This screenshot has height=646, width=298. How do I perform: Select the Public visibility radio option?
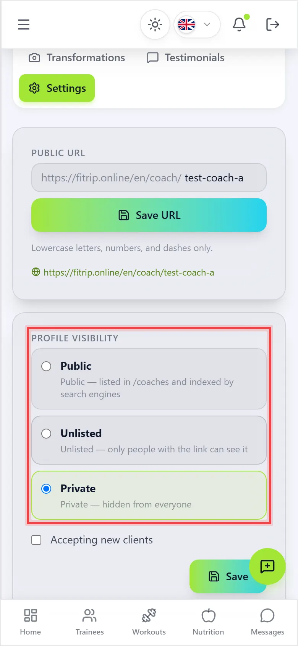click(x=46, y=366)
